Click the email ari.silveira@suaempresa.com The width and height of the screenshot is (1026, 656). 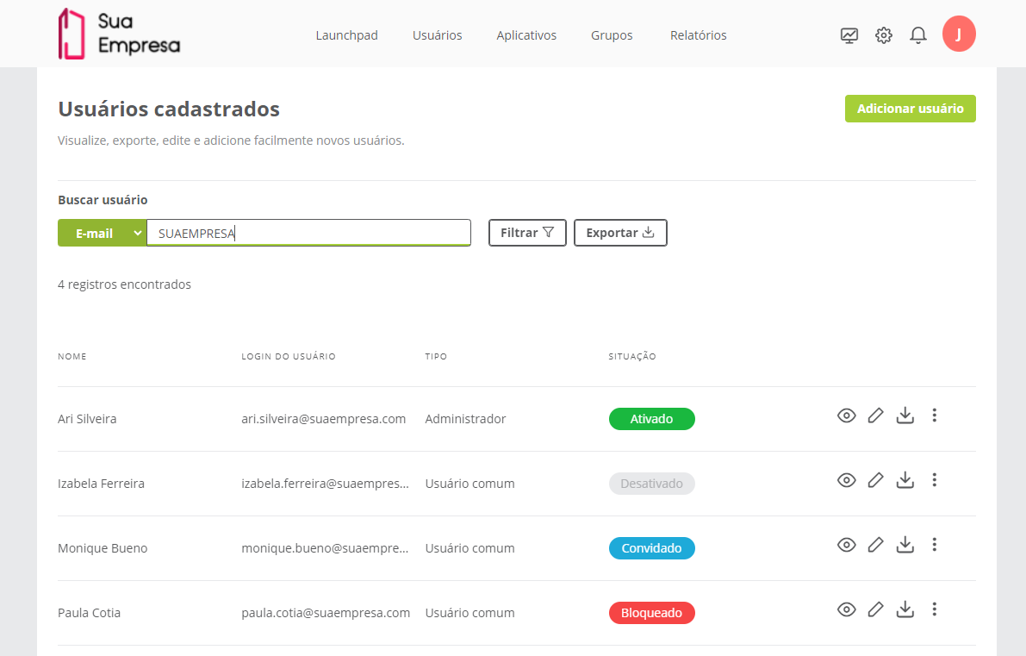pyautogui.click(x=323, y=419)
